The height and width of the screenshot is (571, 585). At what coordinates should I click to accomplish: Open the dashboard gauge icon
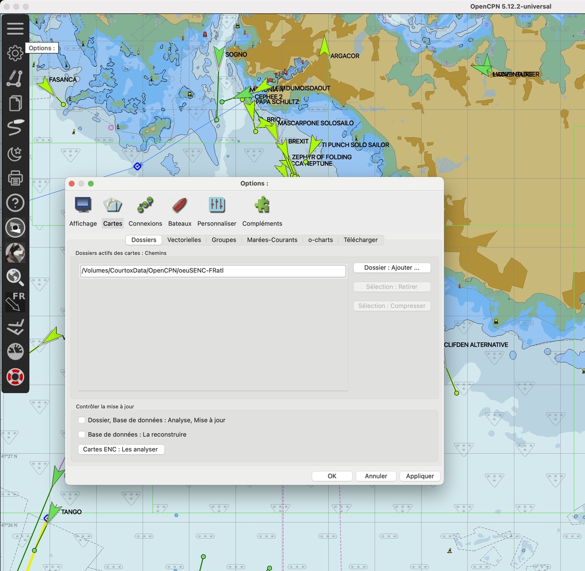(15, 352)
